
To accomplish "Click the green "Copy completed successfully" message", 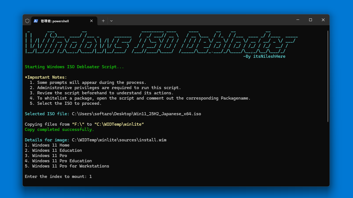I will pos(59,129).
